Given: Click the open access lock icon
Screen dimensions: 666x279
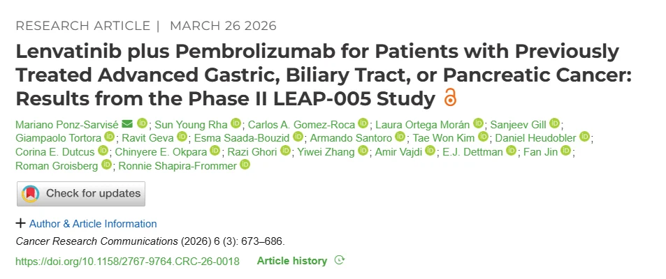Looking at the screenshot, I should click(449, 98).
